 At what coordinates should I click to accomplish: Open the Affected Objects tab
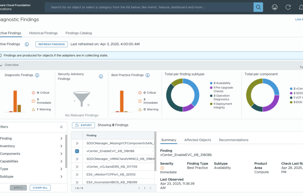coord(197,140)
